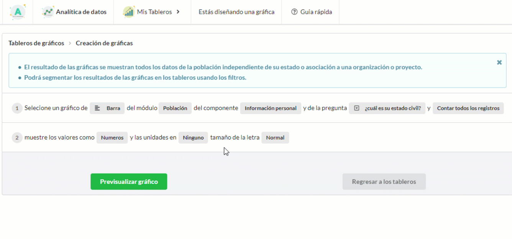Open the Población module dropdown
This screenshot has height=239, width=512.
(175, 108)
